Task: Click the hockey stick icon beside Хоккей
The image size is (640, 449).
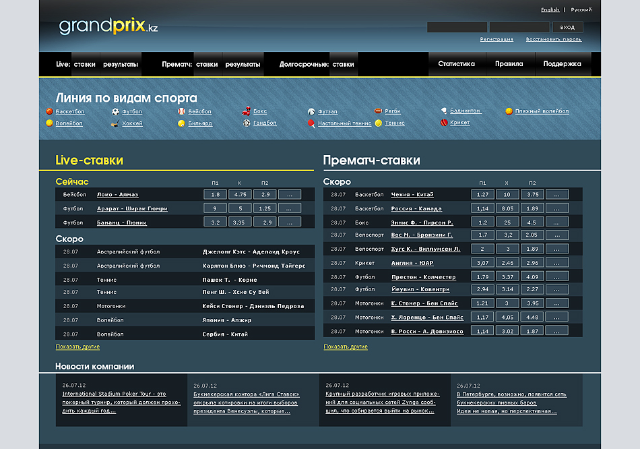Action: [115, 123]
